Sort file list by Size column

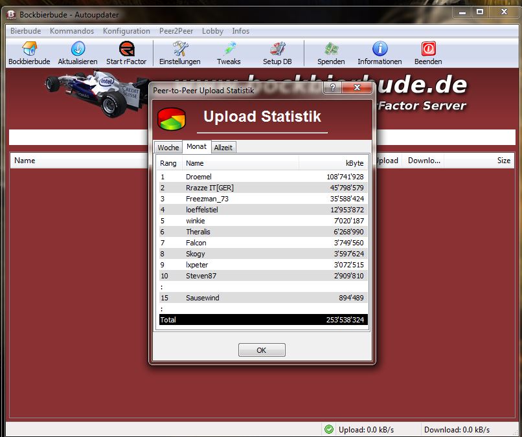[503, 161]
